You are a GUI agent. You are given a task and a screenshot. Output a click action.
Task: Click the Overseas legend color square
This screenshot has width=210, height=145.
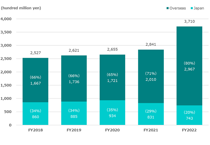click(167, 8)
